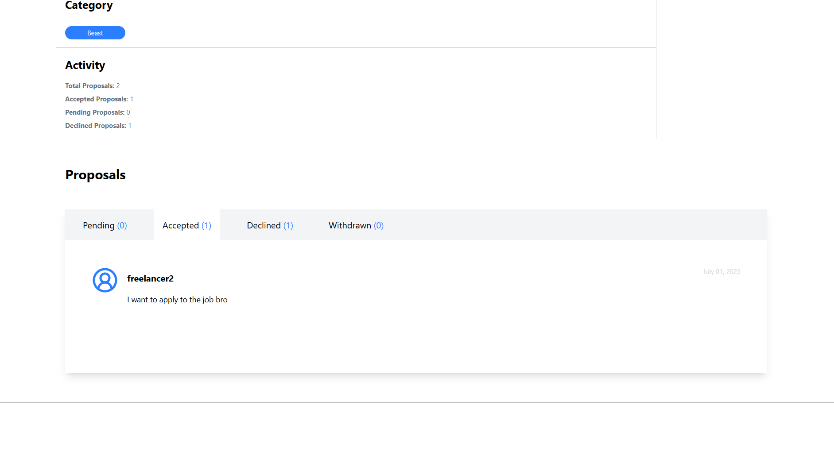Click the July 01, 2025 date

[x=722, y=272]
